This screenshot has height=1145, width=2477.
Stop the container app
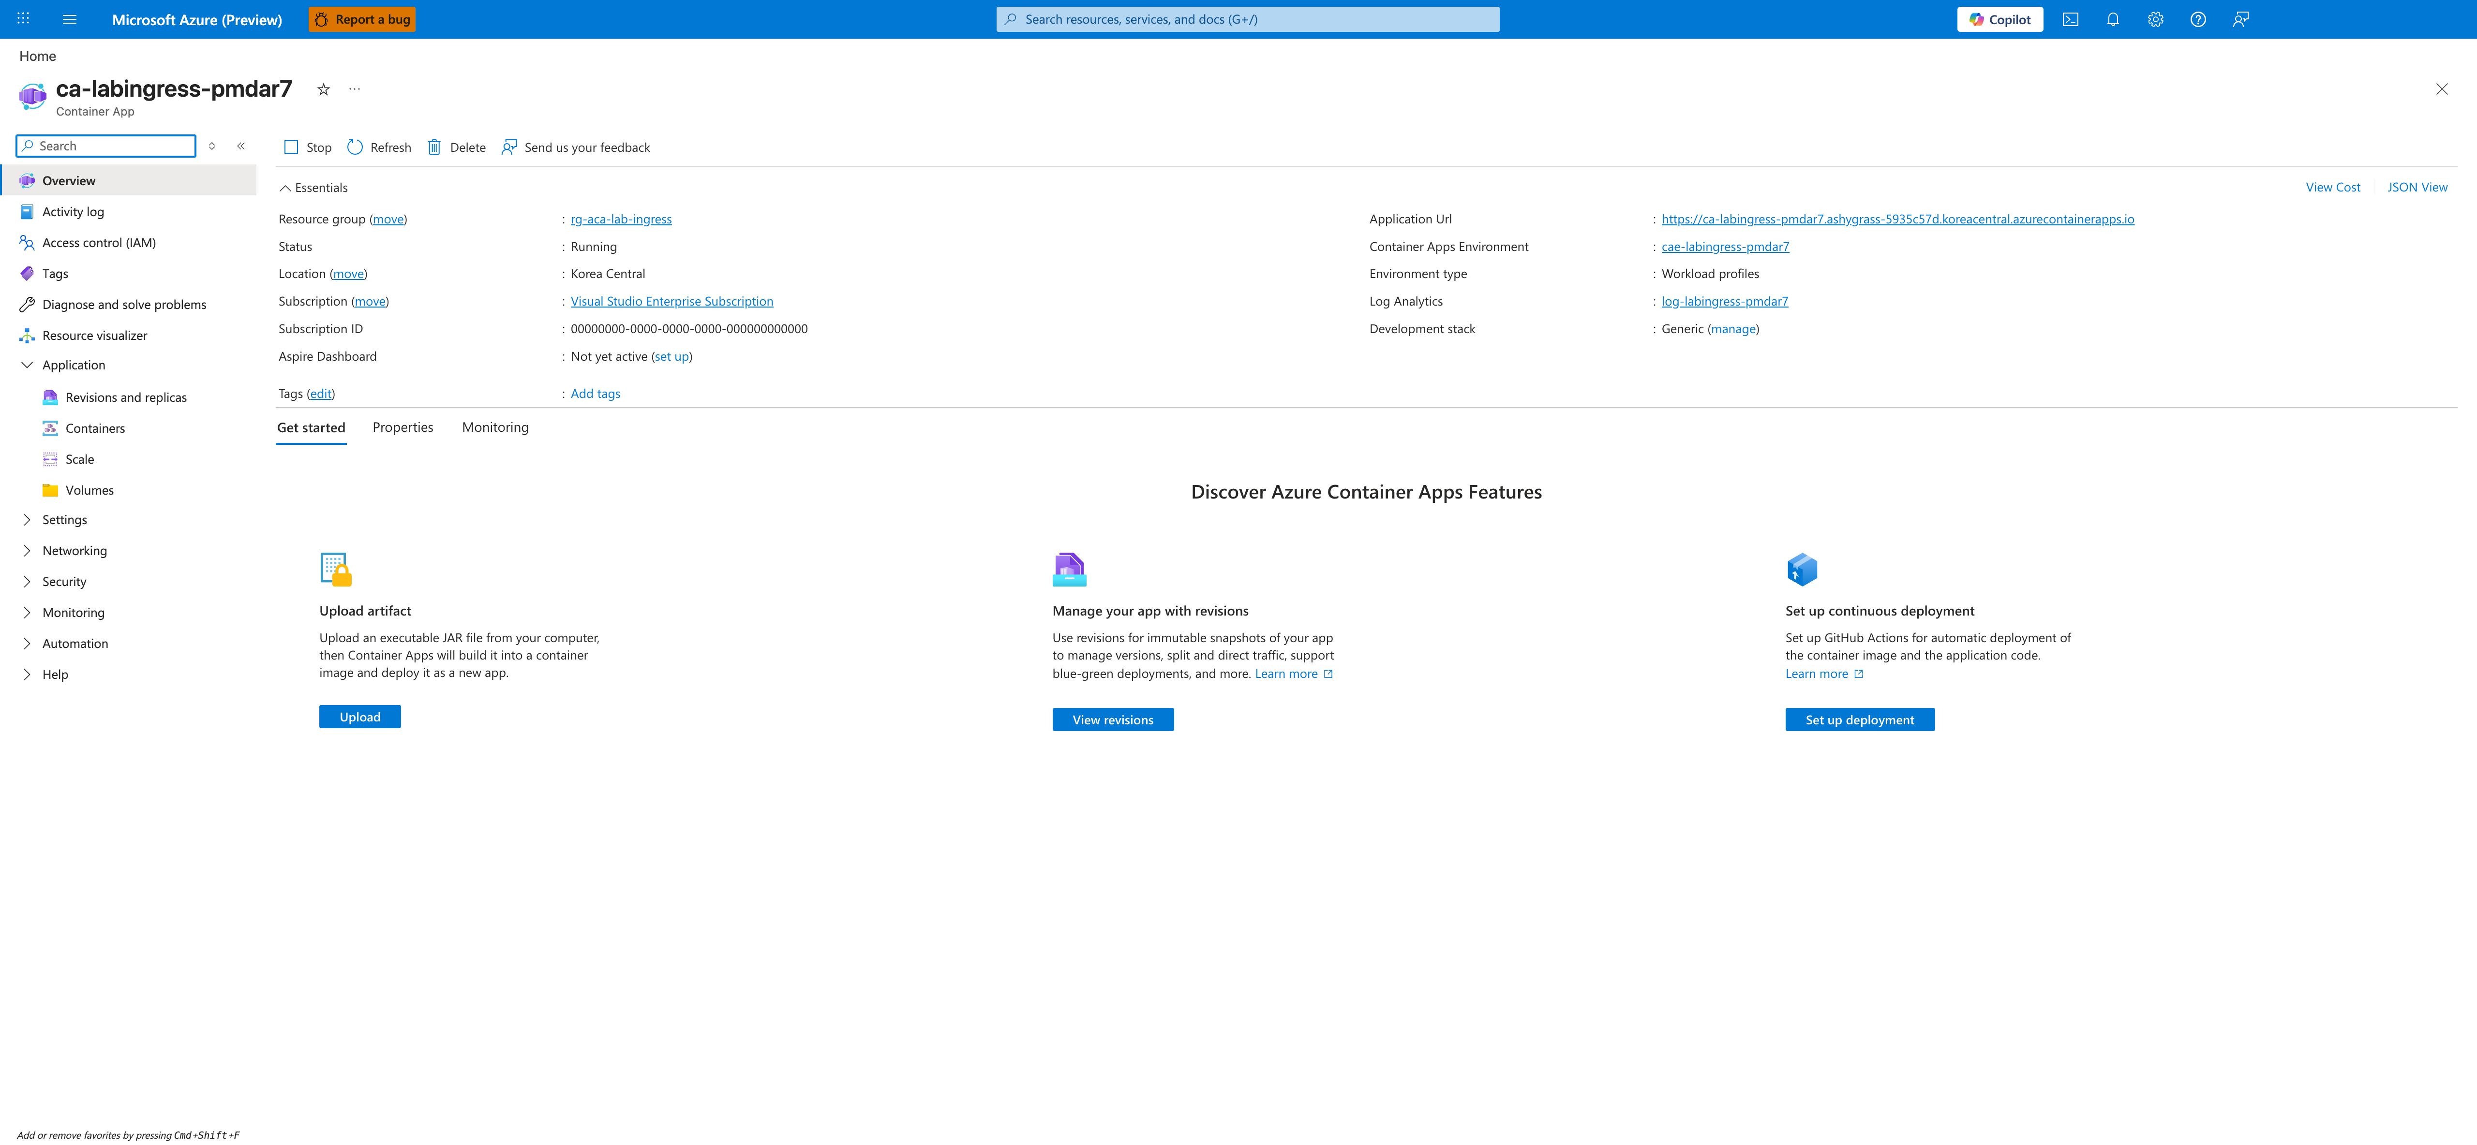308,147
